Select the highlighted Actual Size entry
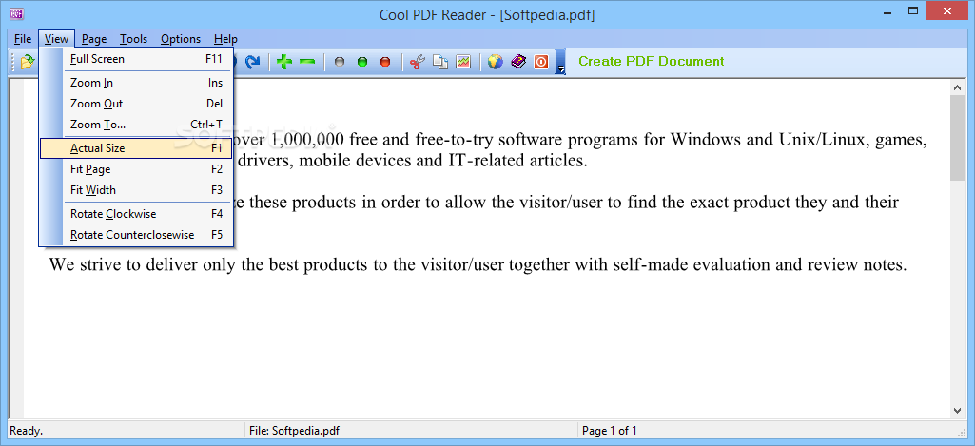Viewport: 975px width, 446px height. point(136,148)
